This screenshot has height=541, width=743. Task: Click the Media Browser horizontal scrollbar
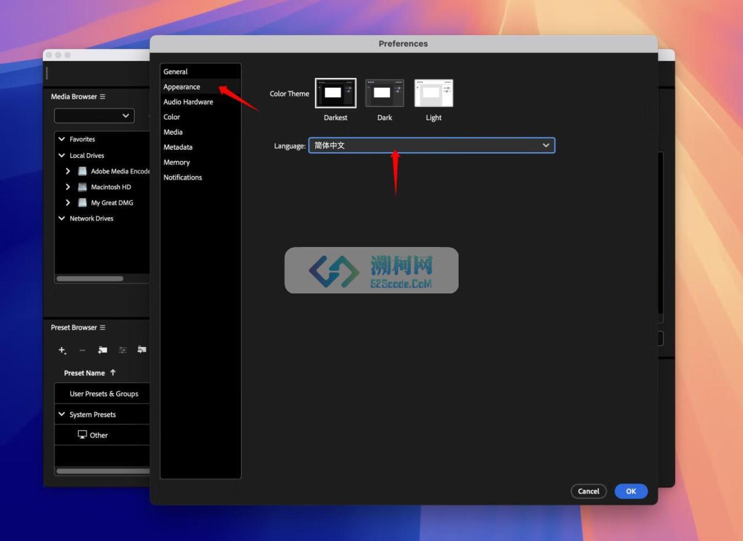coord(90,279)
